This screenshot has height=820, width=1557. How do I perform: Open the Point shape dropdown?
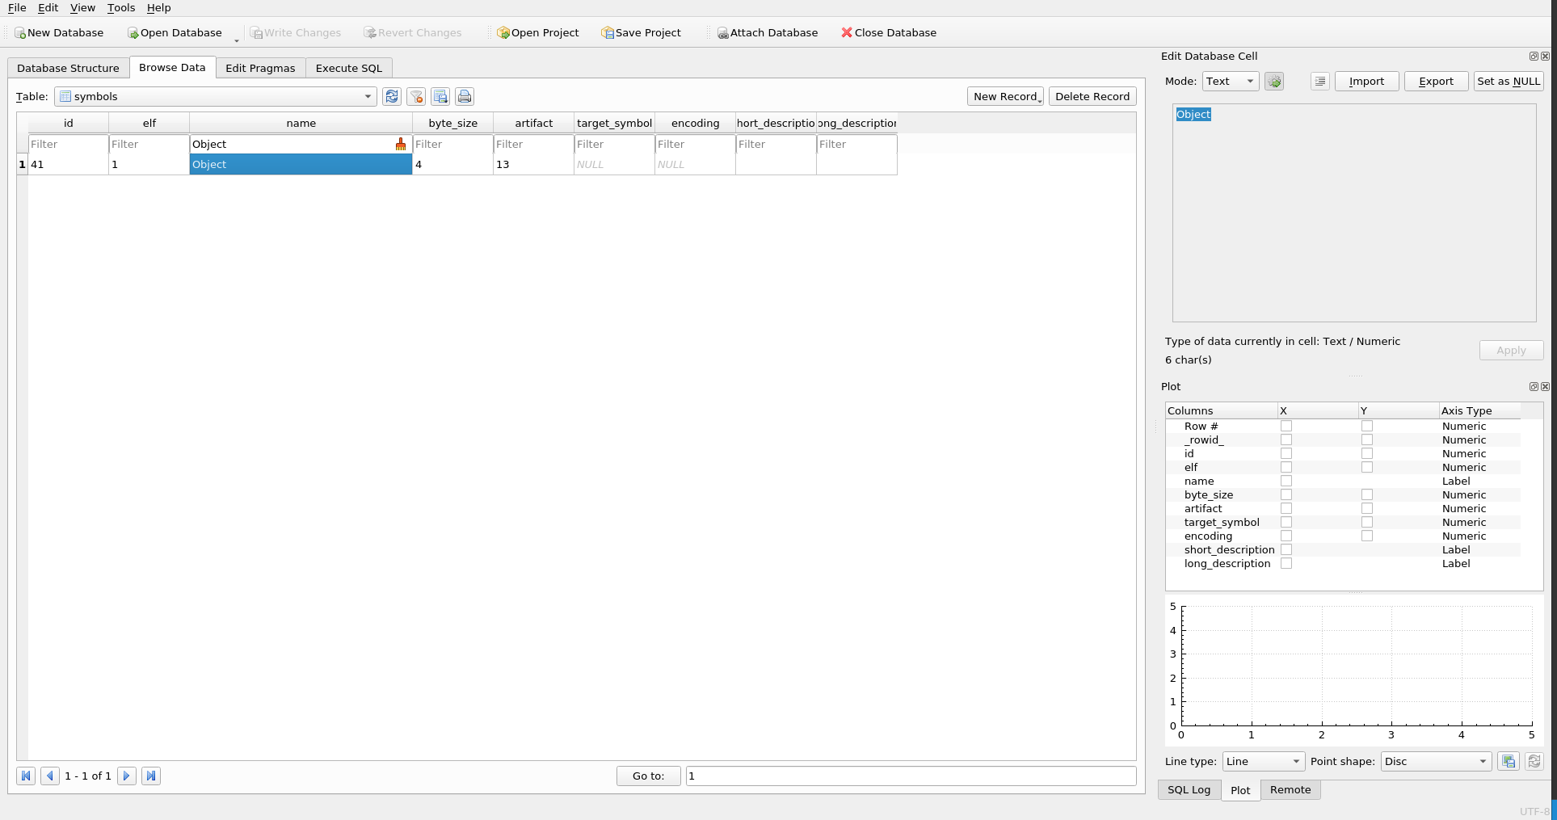(x=1436, y=762)
